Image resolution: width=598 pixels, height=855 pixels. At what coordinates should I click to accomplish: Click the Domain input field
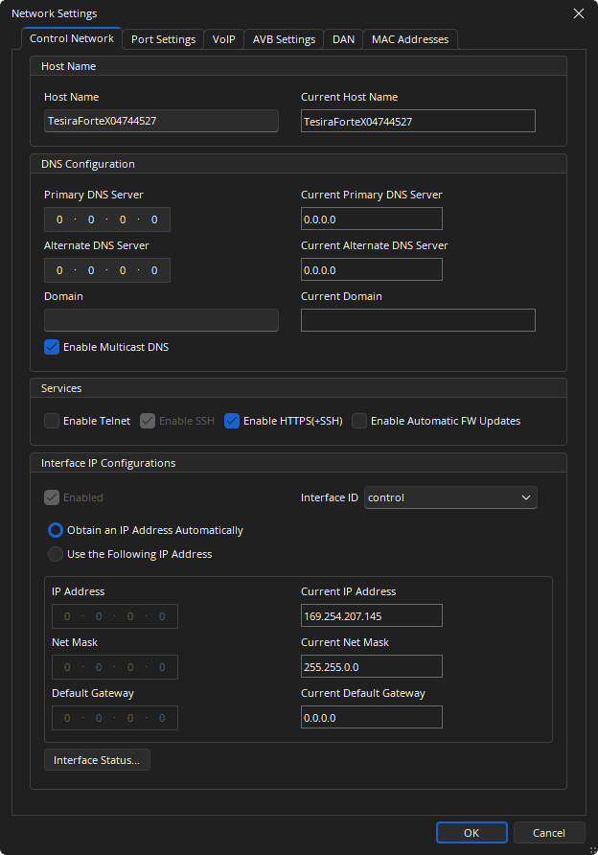pyautogui.click(x=161, y=320)
